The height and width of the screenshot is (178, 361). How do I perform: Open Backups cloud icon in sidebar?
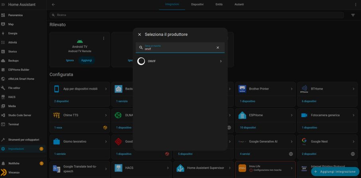[x=3, y=61]
